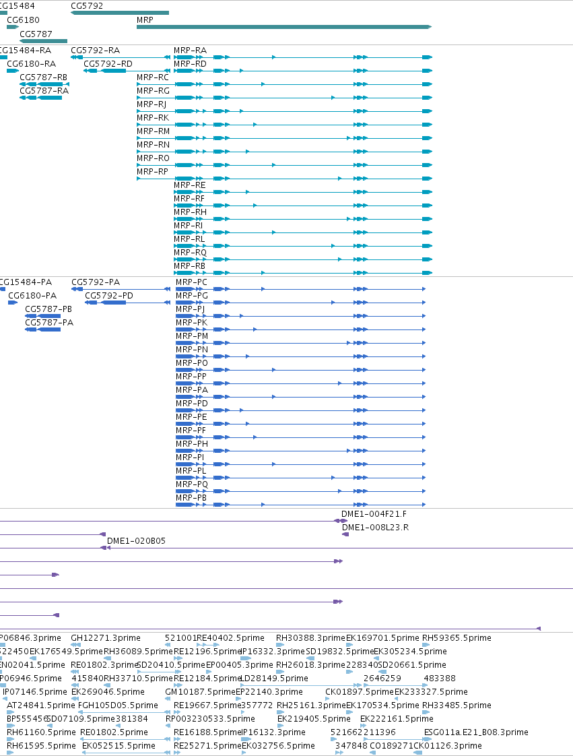Screen dimensions: 573x756
Task: Click the CG5792 gene label
Action: coord(87,6)
